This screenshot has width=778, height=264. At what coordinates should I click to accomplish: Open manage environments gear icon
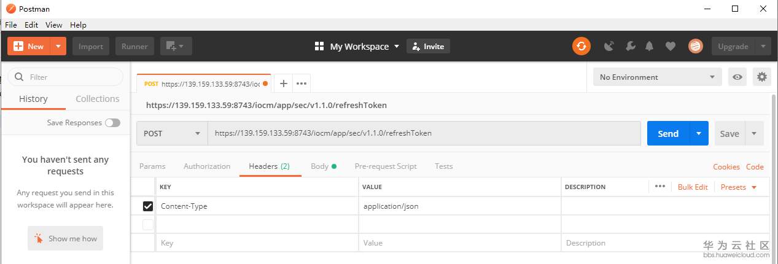point(762,77)
